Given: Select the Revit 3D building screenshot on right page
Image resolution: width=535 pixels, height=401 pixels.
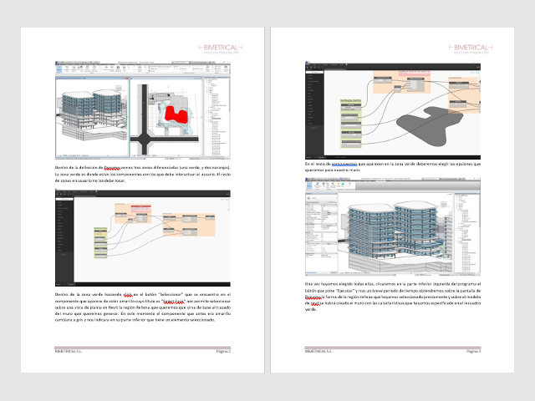Looking at the screenshot, I should pyautogui.click(x=393, y=226).
